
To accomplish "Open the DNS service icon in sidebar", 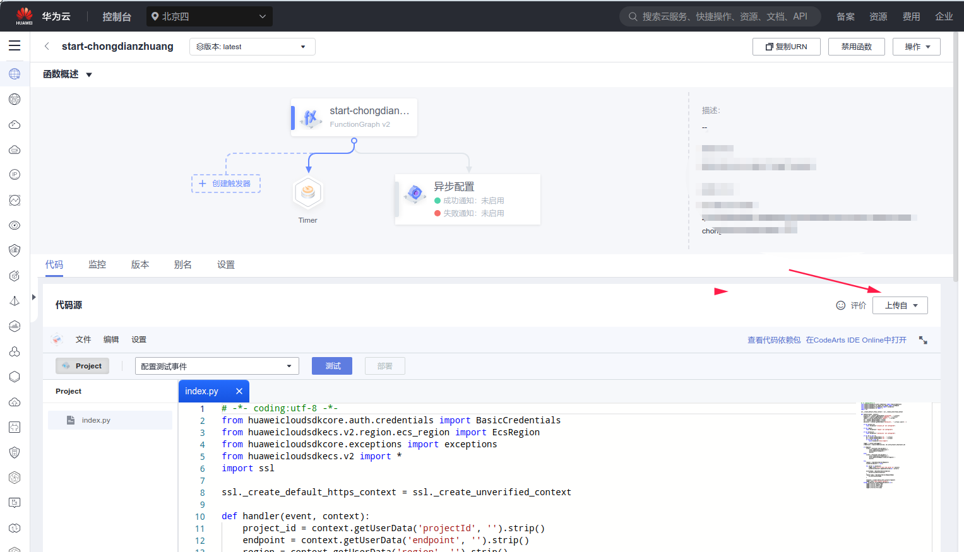I will 15,99.
